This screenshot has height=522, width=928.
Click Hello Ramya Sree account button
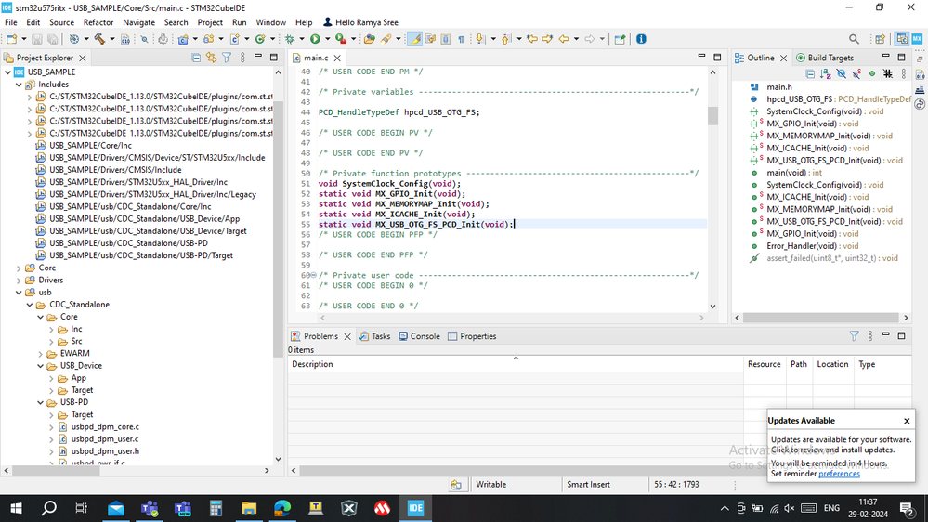tap(360, 22)
